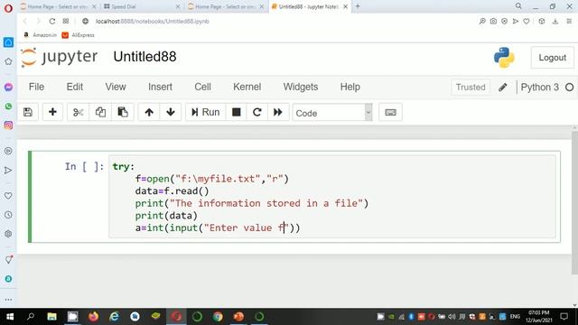Open Opera menu logo
578x325 pixels.
coord(8,8)
